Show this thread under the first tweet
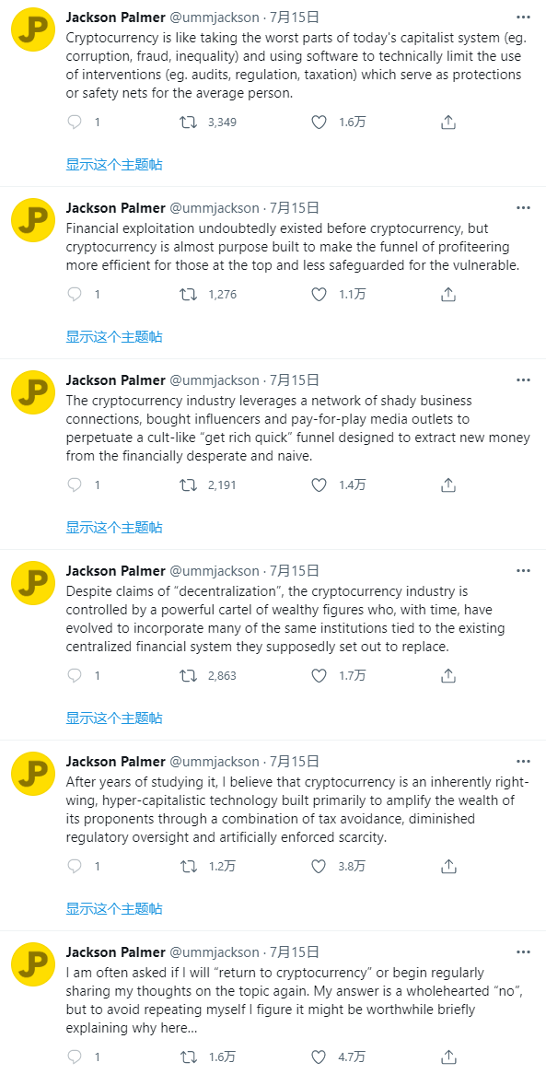This screenshot has width=546, height=1074. [114, 164]
